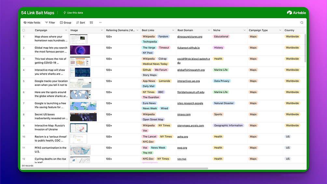
Task: Open the apha.org link
Action: (183, 137)
